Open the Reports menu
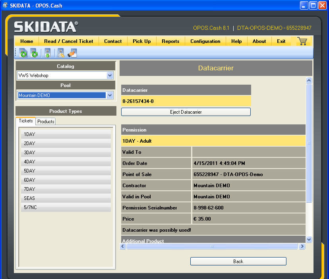 (x=170, y=41)
